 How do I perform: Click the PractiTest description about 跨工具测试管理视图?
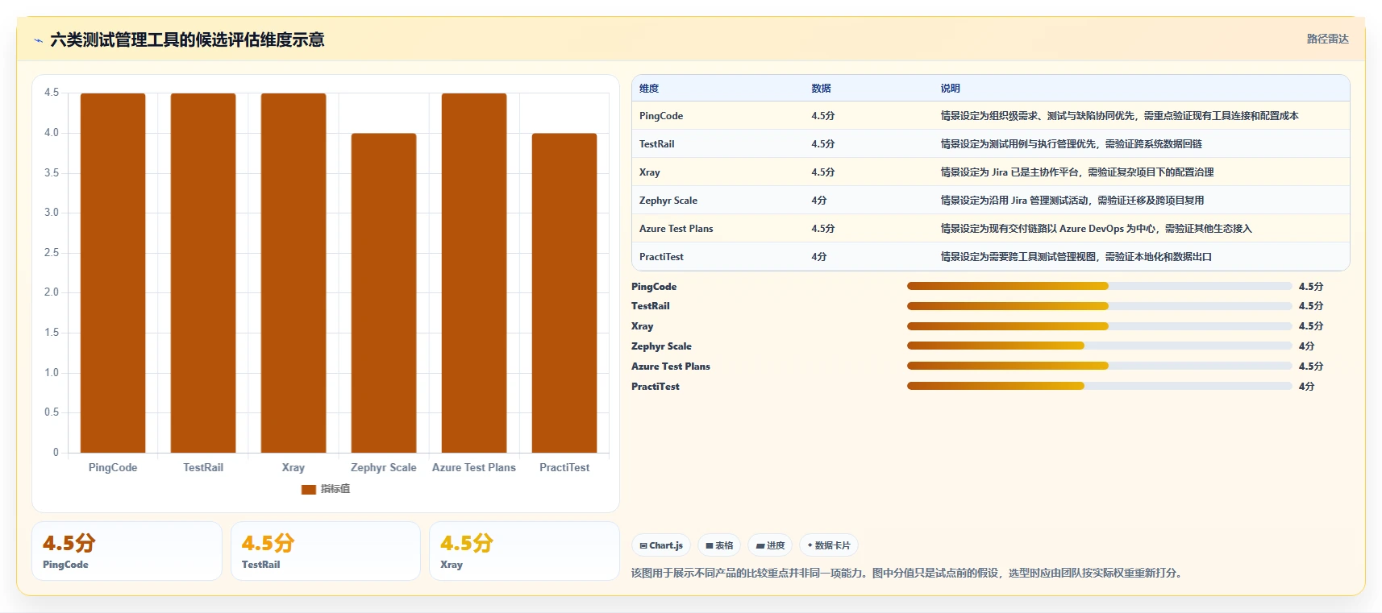tap(1076, 257)
